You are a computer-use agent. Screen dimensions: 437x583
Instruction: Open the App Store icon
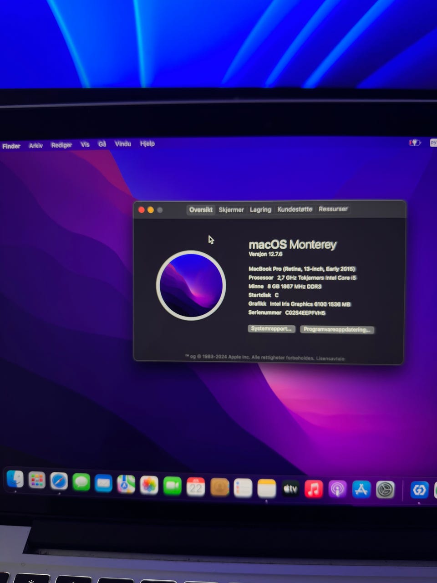(x=361, y=490)
